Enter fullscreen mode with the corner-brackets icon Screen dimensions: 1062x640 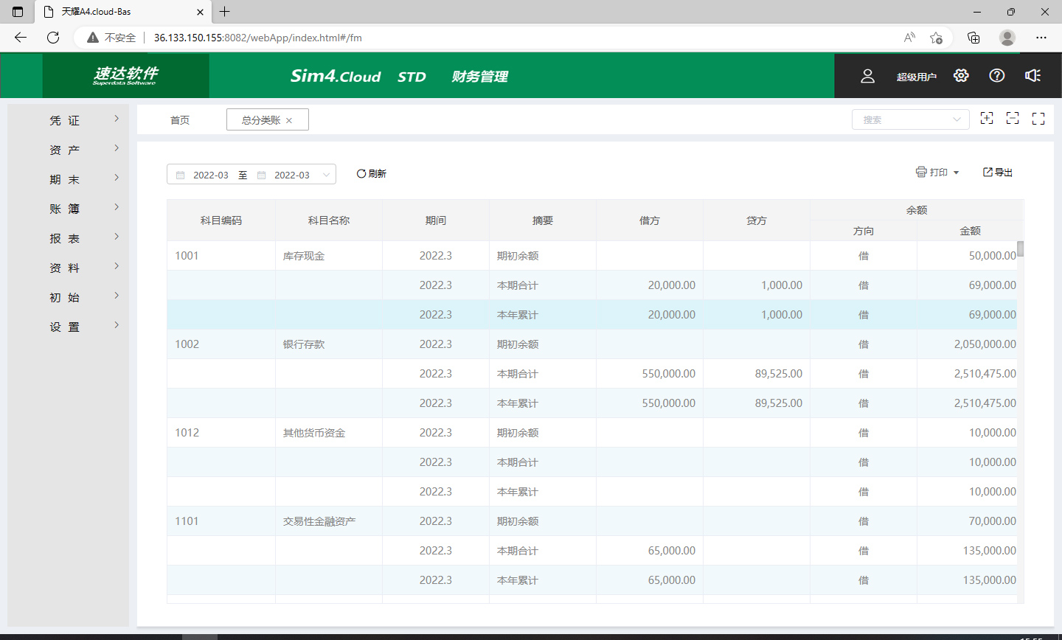tap(1038, 119)
